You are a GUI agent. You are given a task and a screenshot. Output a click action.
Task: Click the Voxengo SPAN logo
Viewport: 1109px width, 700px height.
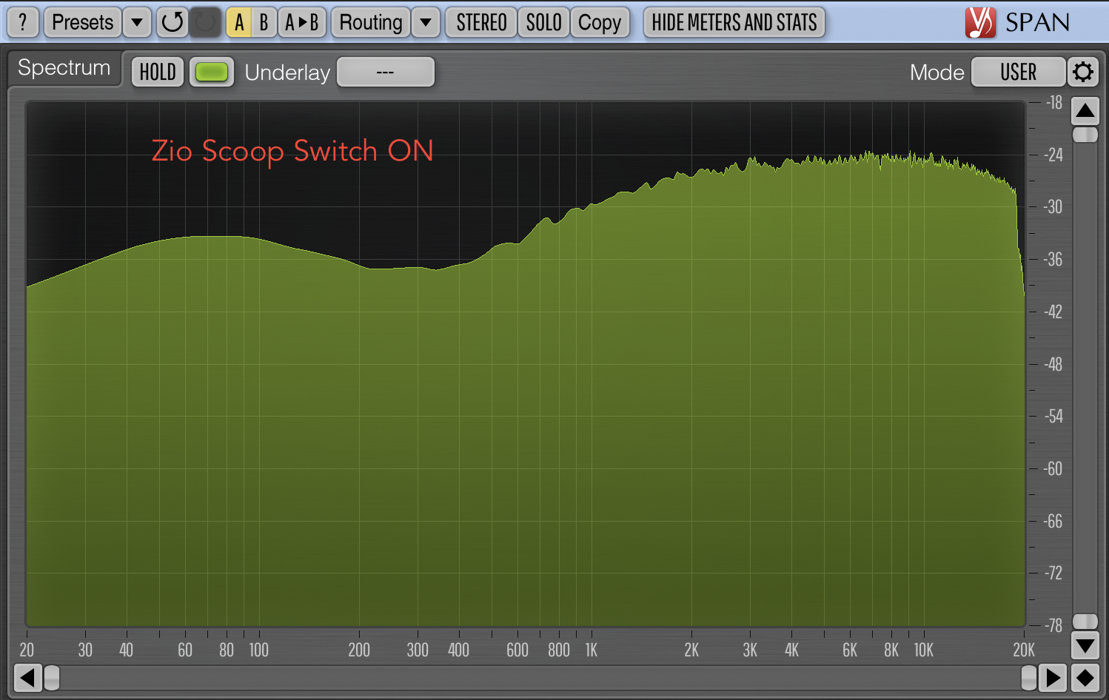[x=1018, y=22]
